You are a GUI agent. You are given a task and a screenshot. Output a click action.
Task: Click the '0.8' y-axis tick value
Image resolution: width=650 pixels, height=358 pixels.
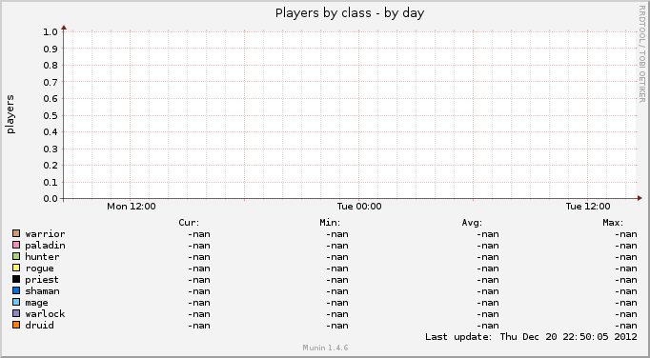(51, 66)
